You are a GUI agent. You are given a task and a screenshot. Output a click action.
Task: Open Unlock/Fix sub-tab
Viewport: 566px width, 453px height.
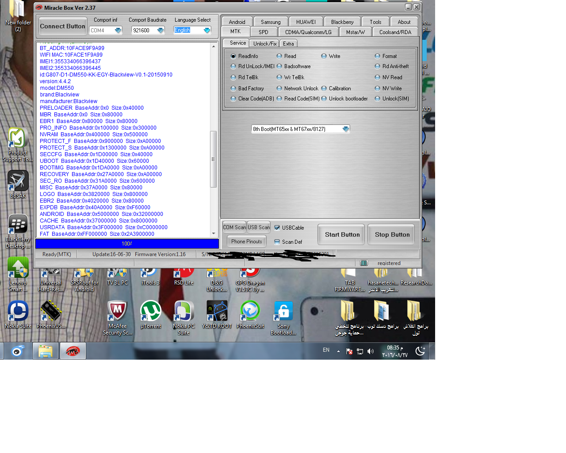click(x=265, y=43)
